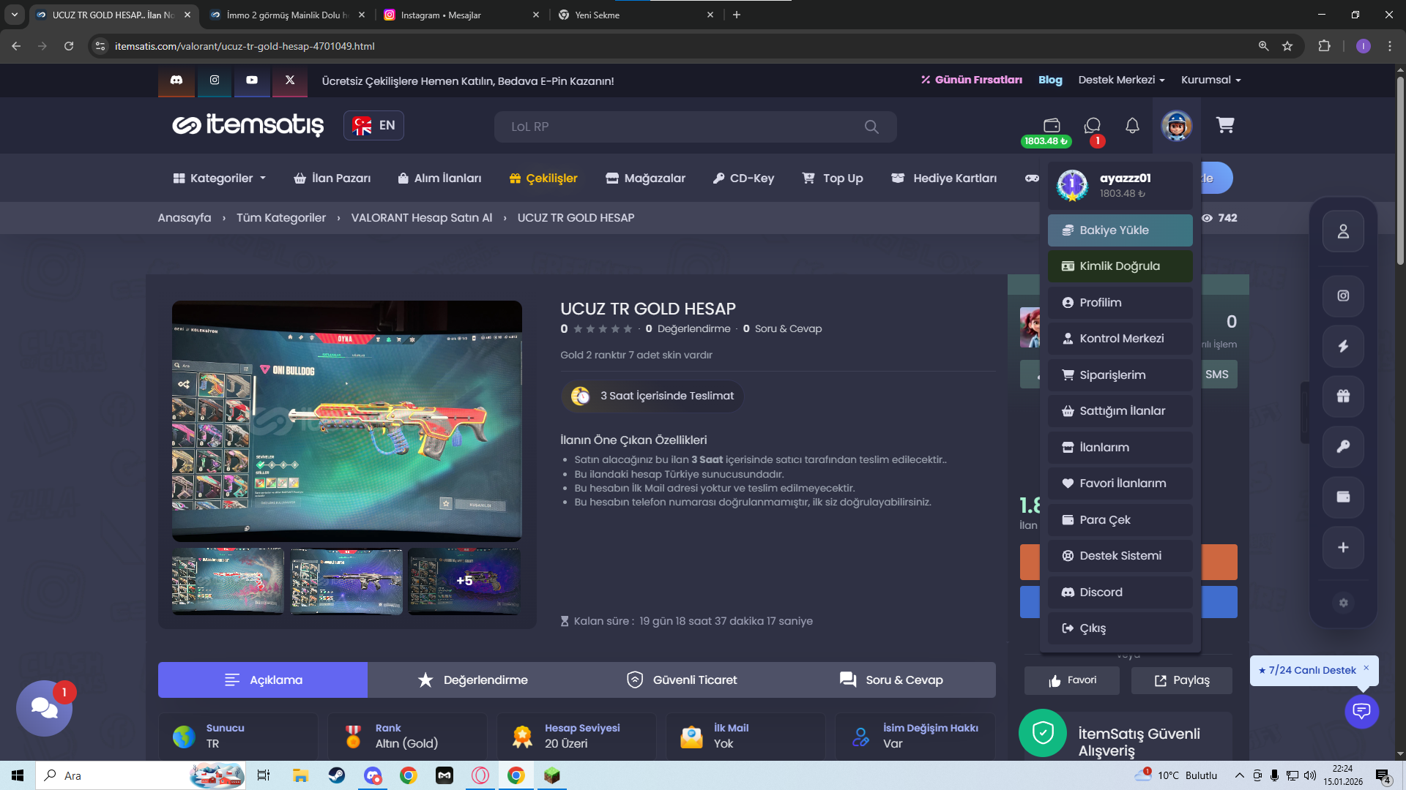Image resolution: width=1406 pixels, height=790 pixels.
Task: Focus the LoL RP search field
Action: pyautogui.click(x=695, y=127)
